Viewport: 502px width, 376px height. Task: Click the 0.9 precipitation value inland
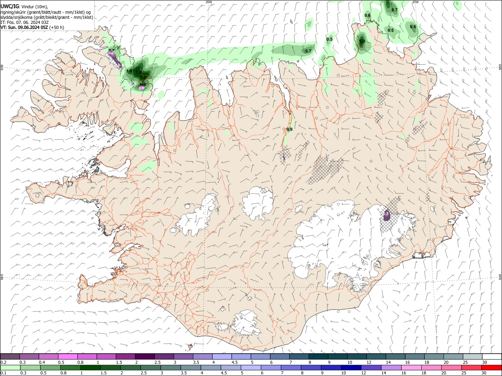coord(289,129)
